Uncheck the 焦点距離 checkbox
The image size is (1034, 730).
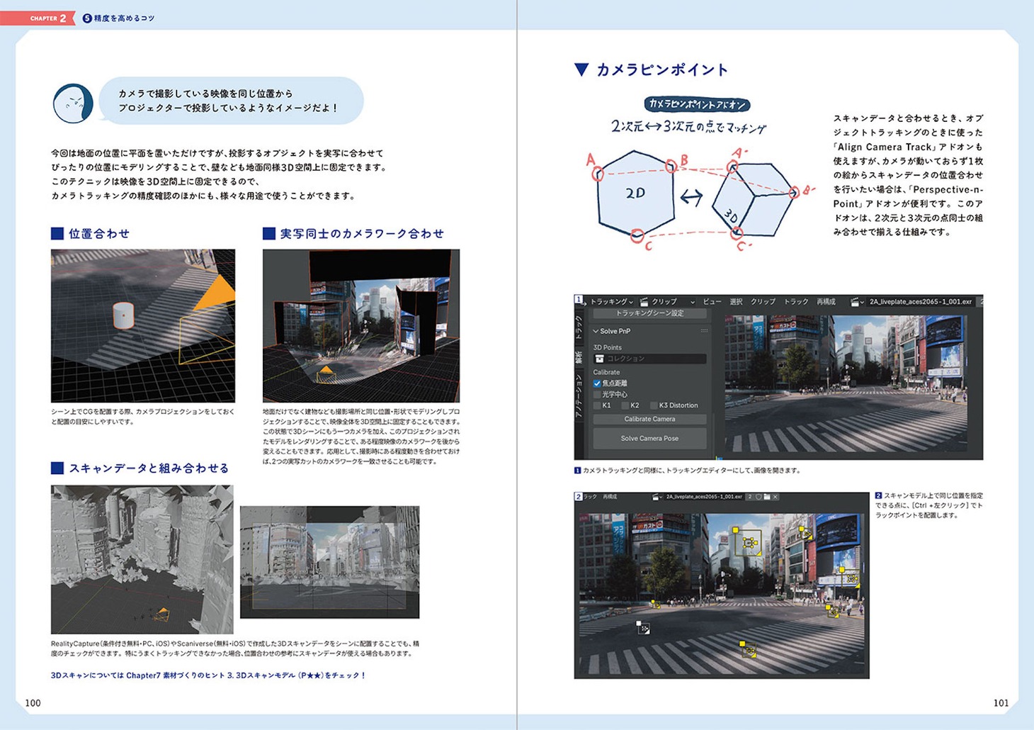coord(597,383)
